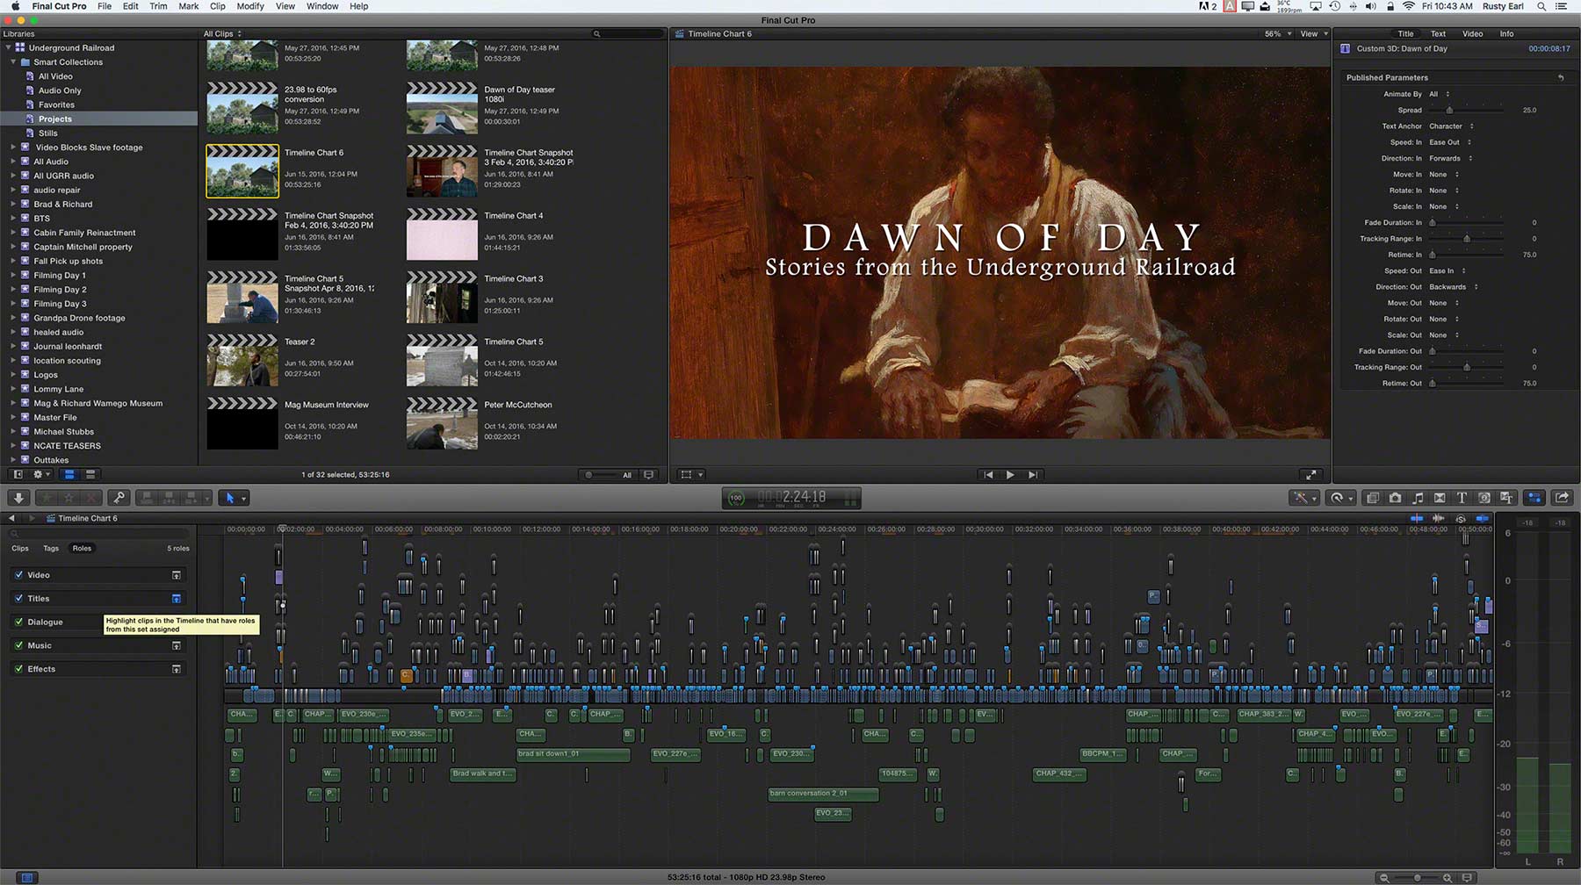Play the viewer video
The width and height of the screenshot is (1581, 885).
(1010, 475)
